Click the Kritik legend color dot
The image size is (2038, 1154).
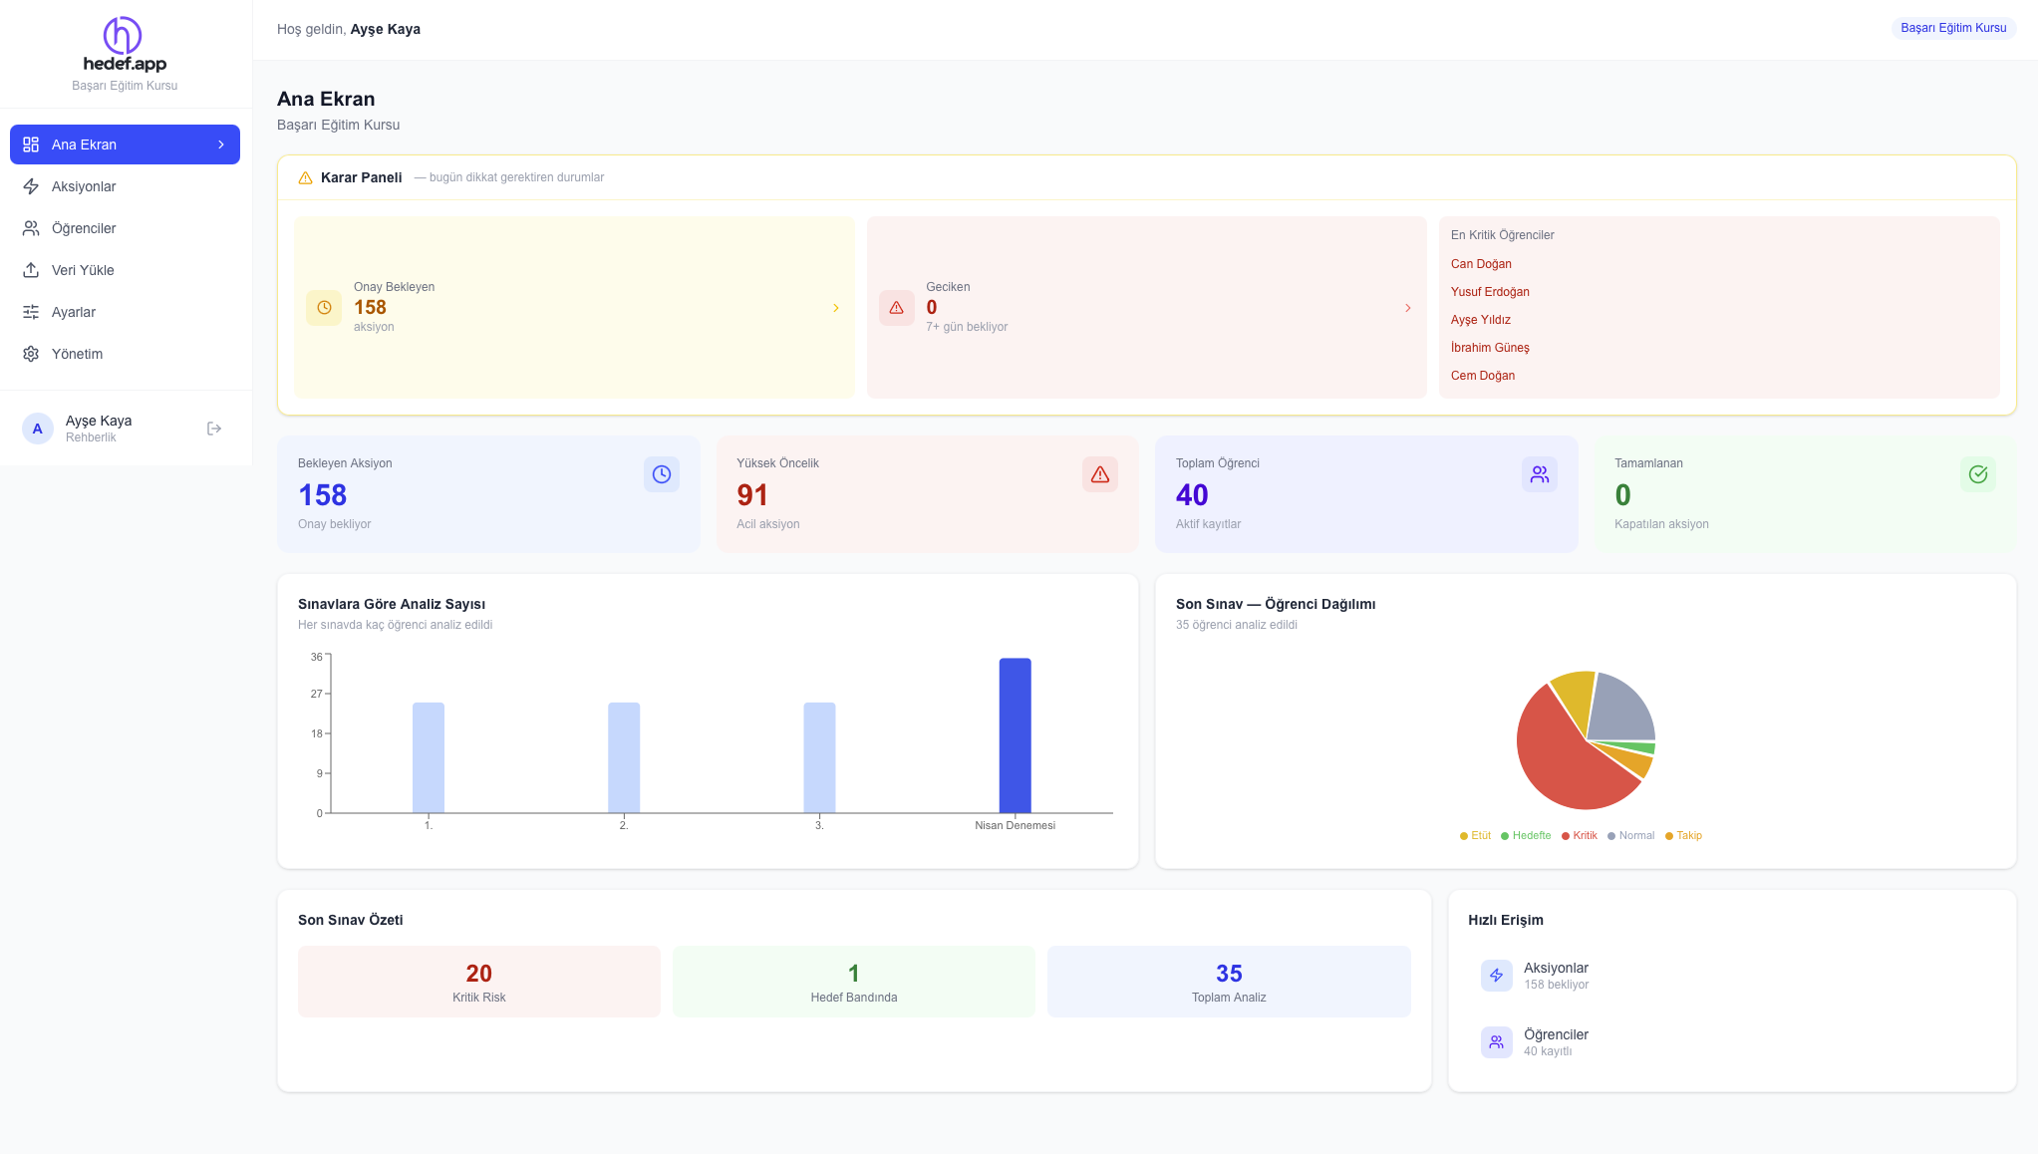point(1566,836)
